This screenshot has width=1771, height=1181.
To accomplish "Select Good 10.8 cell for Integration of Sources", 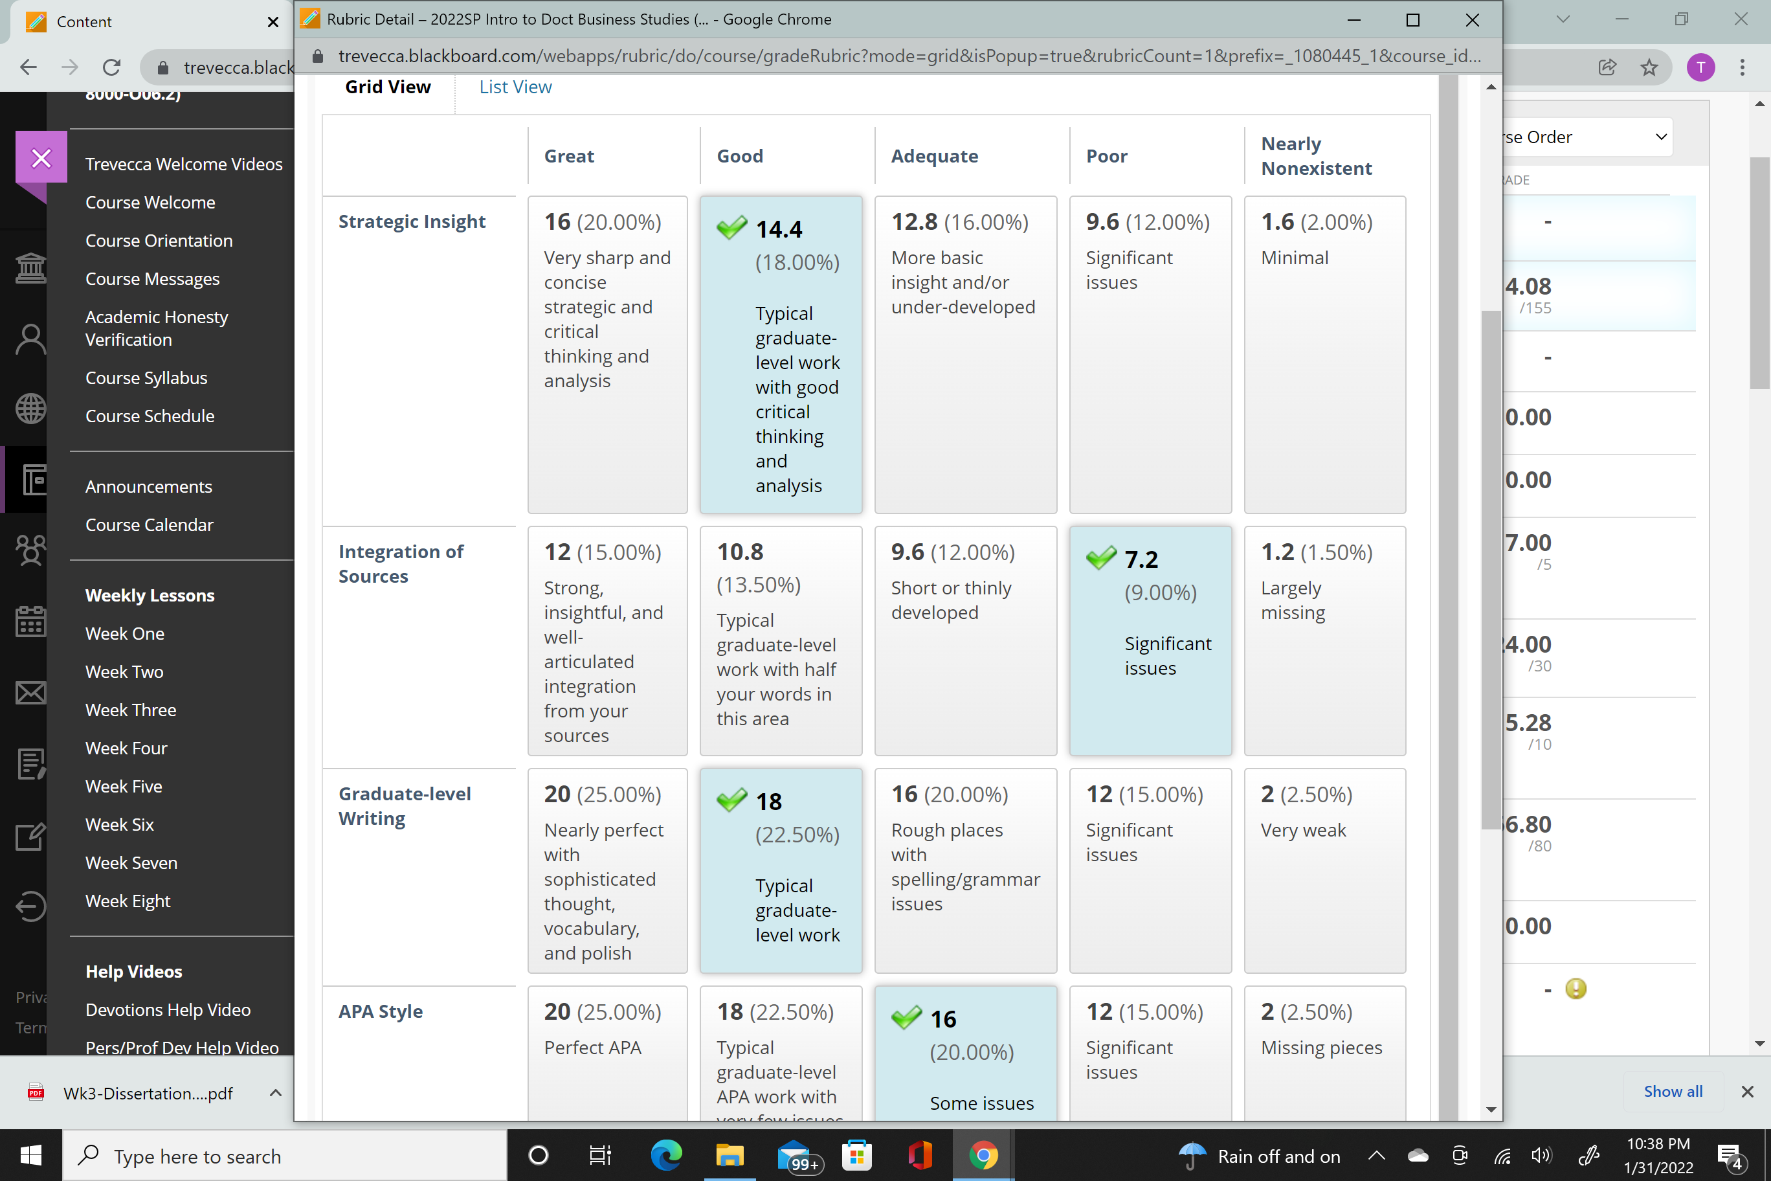I will (x=781, y=640).
